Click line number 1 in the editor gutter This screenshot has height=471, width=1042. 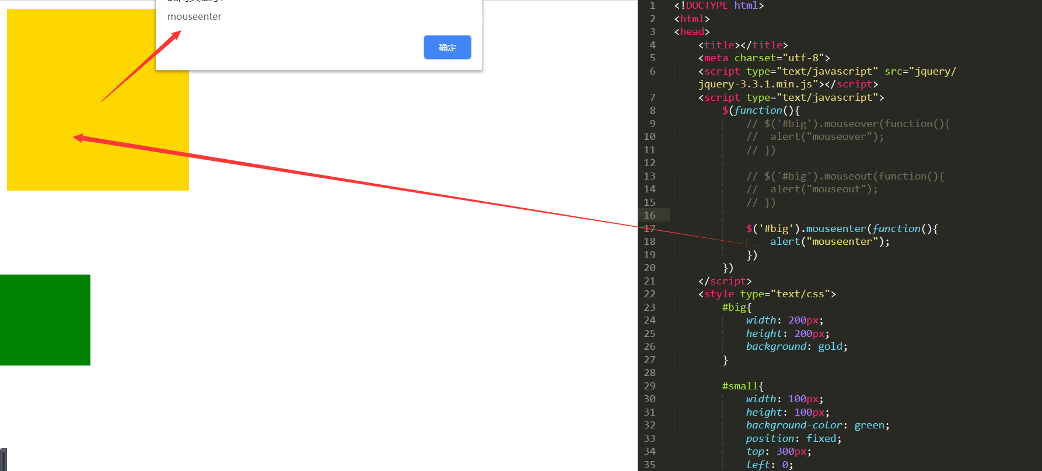652,5
